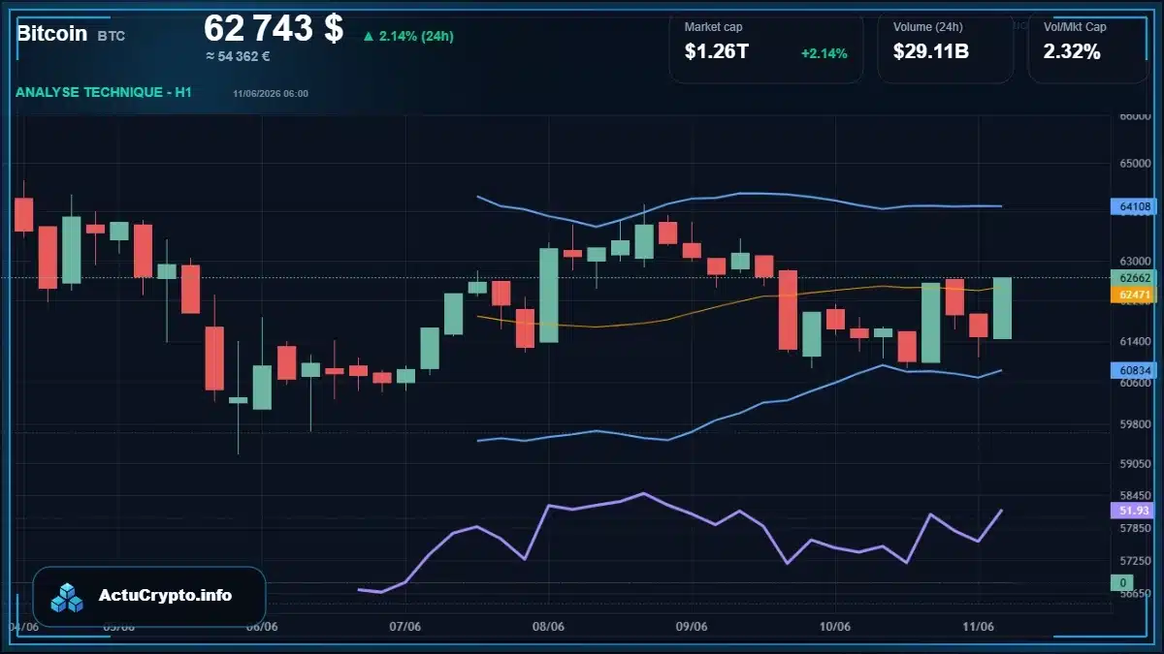Viewport: 1164px width, 654px height.
Task: Click the blue 64108 upper band tag
Action: [x=1134, y=206]
